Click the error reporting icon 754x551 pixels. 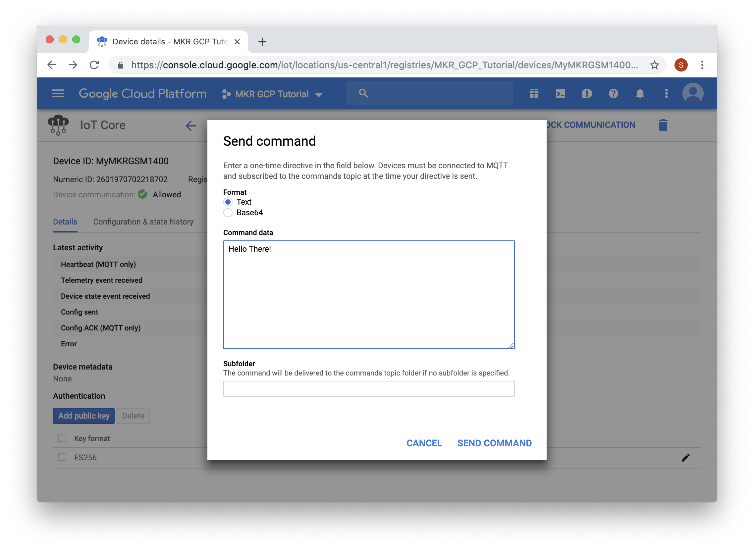tap(587, 94)
